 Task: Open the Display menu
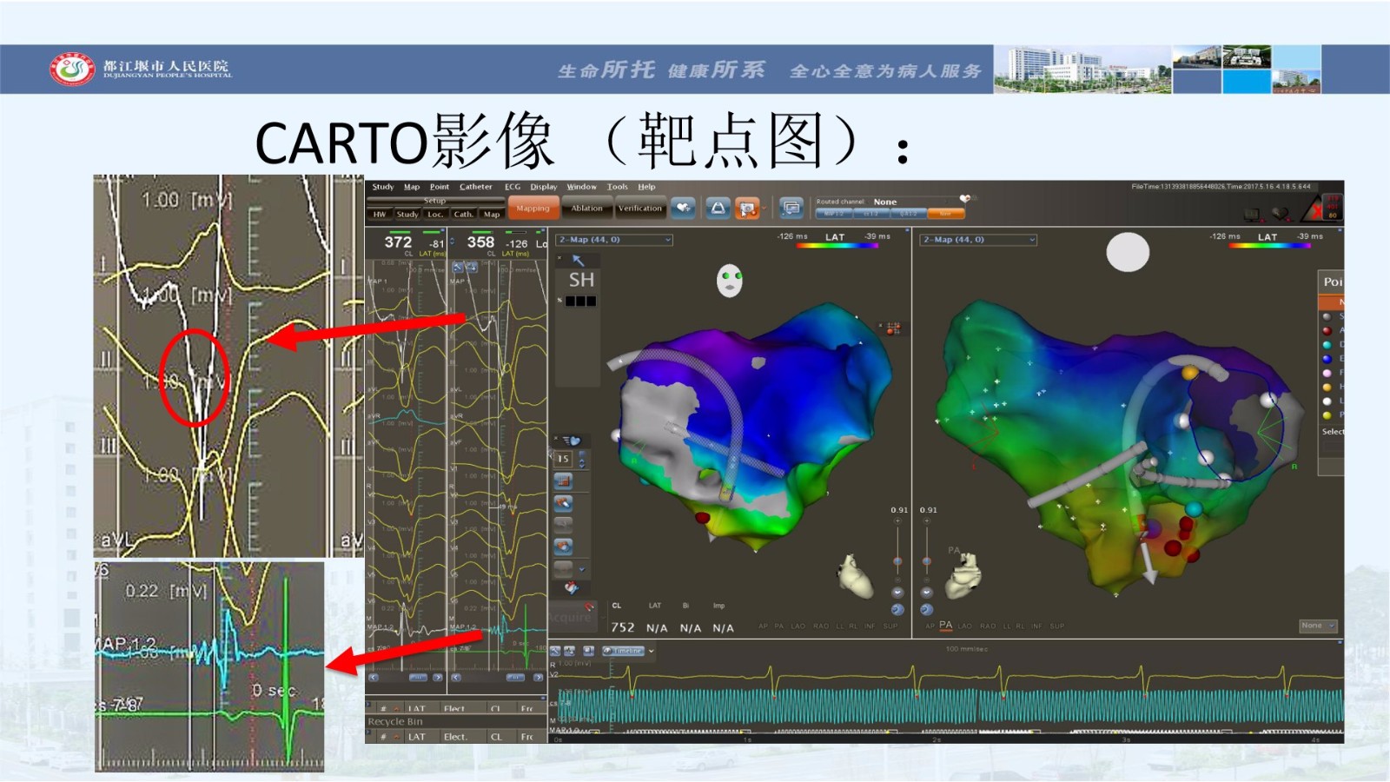[544, 187]
